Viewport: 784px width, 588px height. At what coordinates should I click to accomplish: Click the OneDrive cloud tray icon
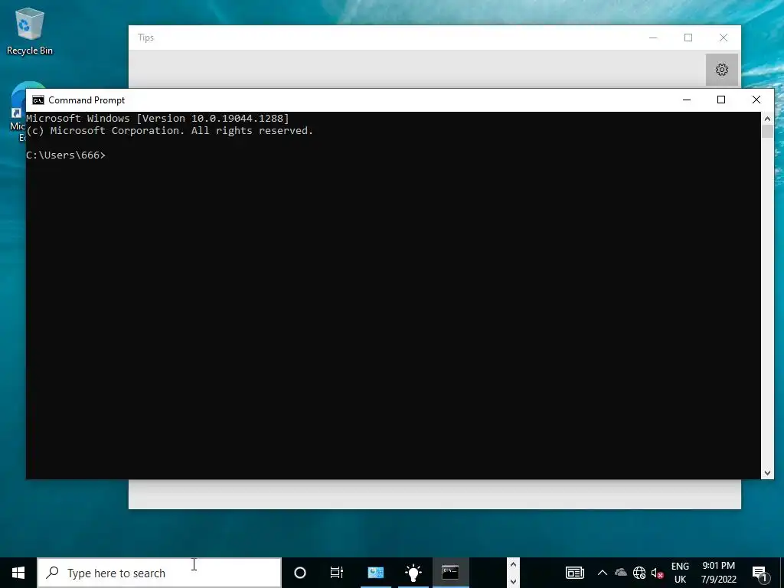click(621, 573)
